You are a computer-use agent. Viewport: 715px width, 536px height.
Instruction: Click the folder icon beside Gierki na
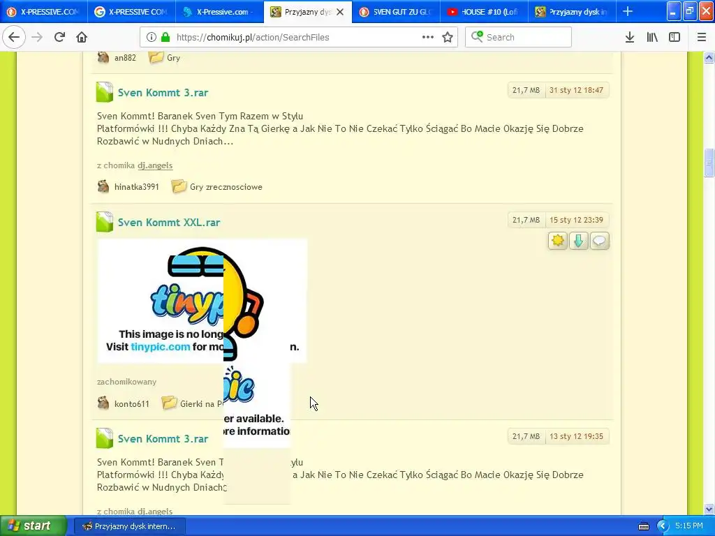(x=169, y=403)
